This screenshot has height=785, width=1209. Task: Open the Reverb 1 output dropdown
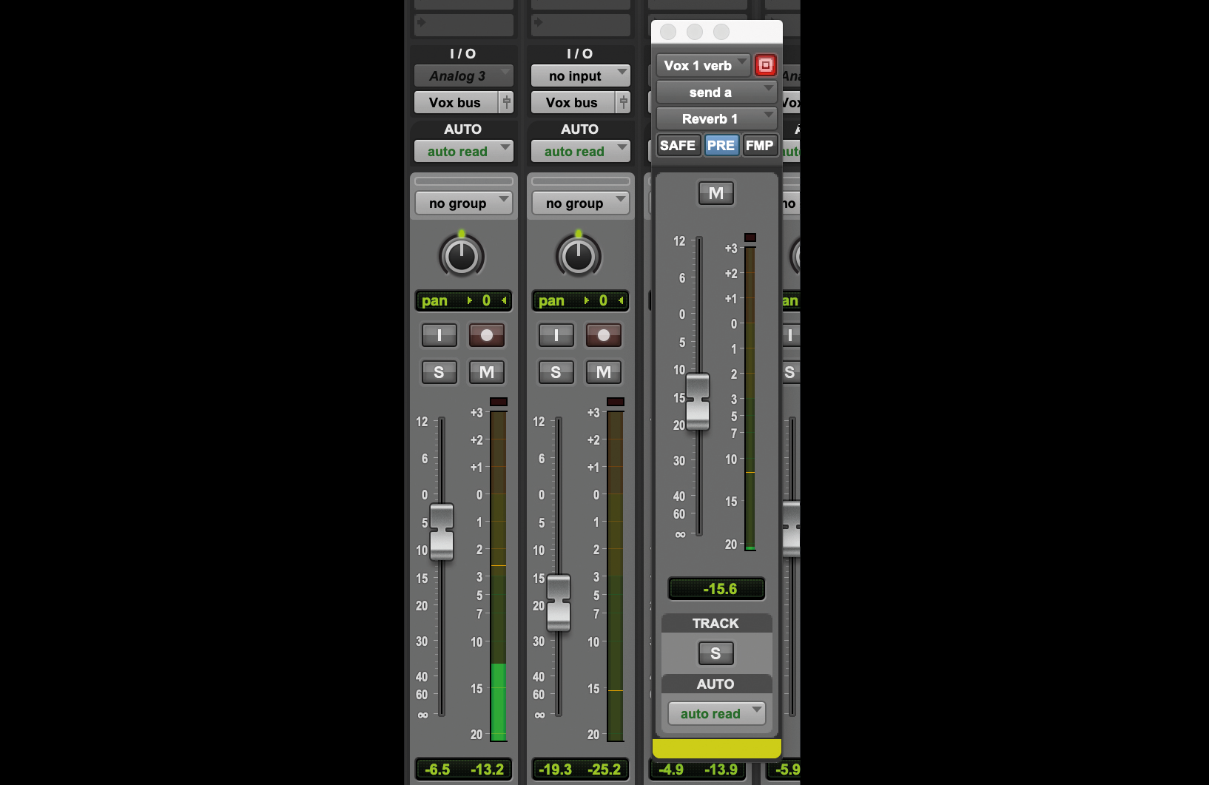click(x=716, y=118)
